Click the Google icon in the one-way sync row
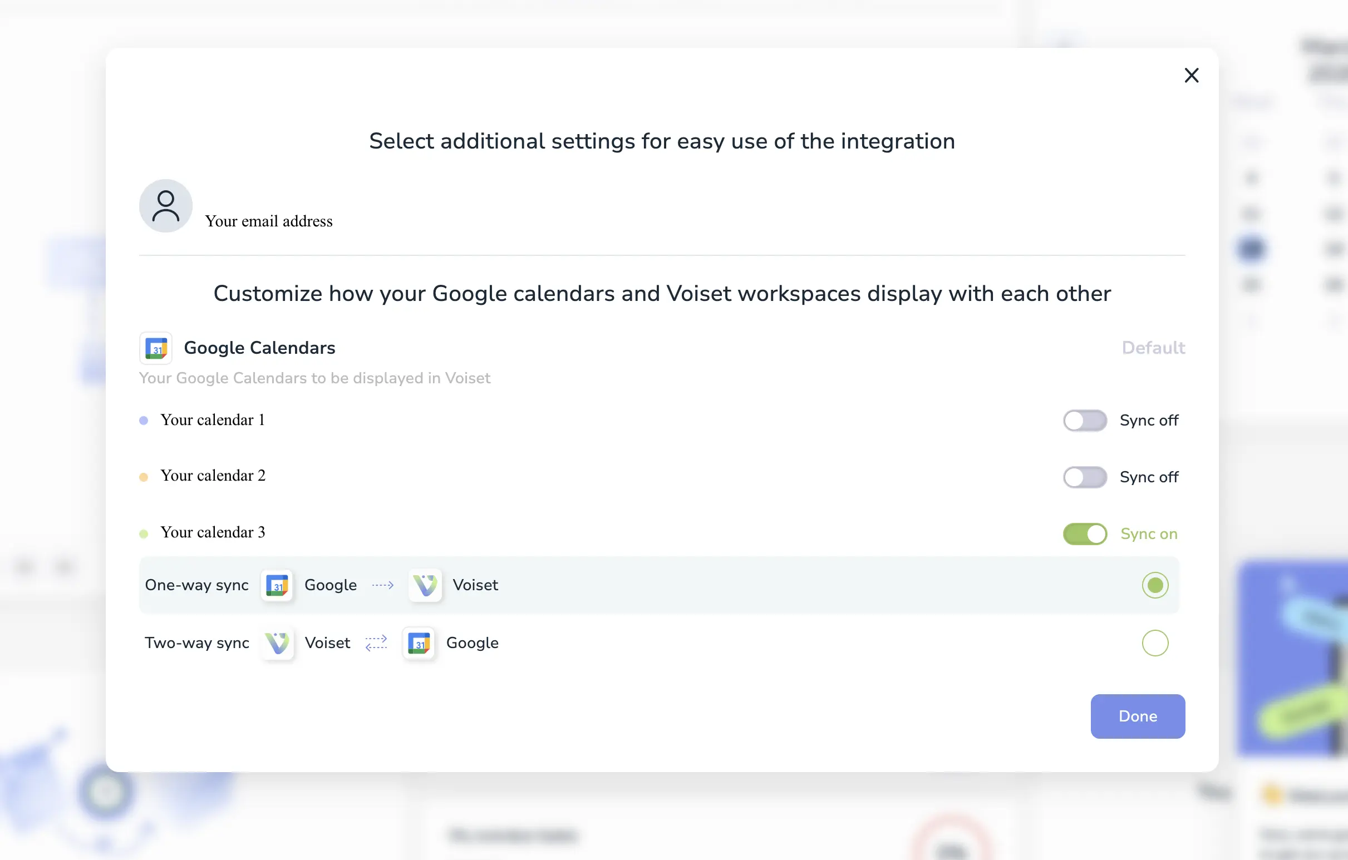 278,585
